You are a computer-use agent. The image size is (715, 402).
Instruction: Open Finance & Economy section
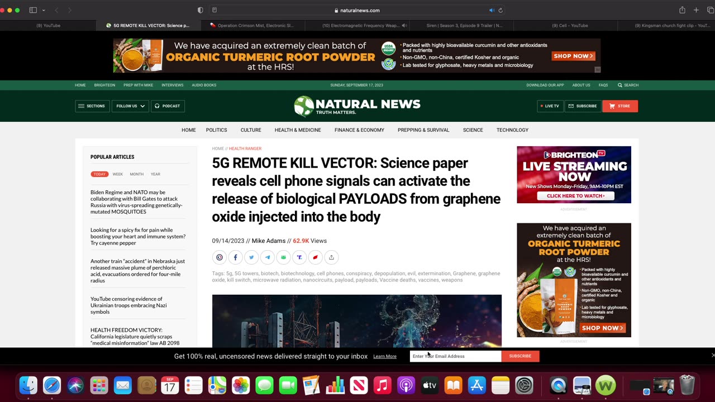pos(359,130)
